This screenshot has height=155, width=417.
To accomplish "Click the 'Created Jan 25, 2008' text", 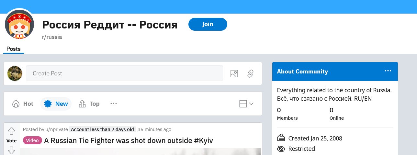I will (315, 138).
